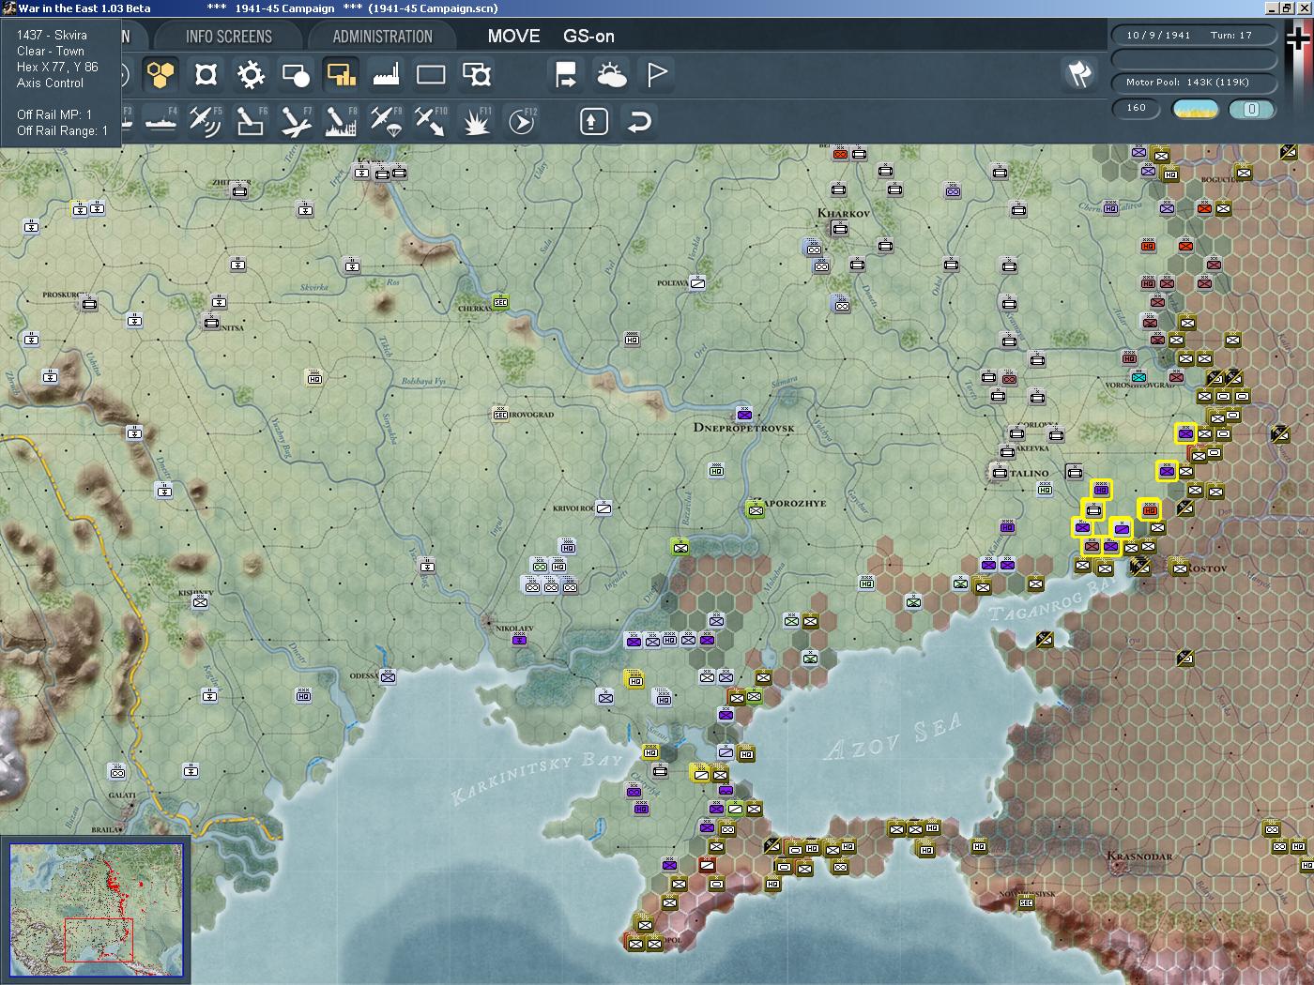Click the window title '1941-45 Campaign'

pyautogui.click(x=284, y=8)
